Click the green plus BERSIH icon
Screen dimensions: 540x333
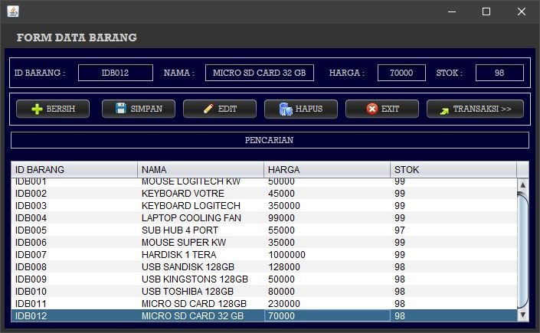[x=37, y=109]
